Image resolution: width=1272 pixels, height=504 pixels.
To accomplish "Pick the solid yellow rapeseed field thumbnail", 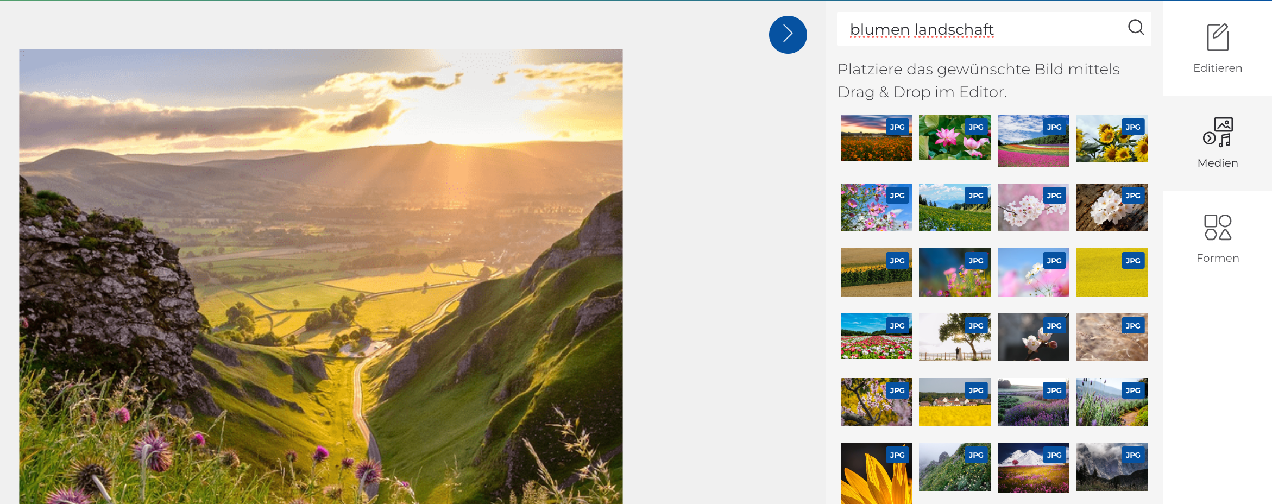I will [1111, 273].
